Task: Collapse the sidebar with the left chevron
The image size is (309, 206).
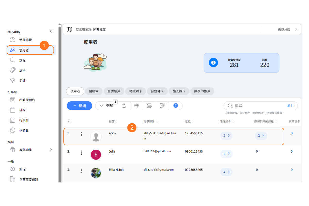Action: coord(51,31)
